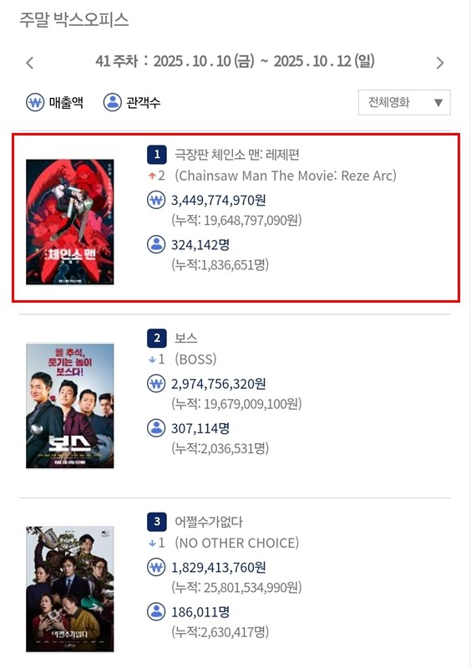This screenshot has height=669, width=471.
Task: Toggle the 관객수 person icon filter
Action: pyautogui.click(x=113, y=102)
